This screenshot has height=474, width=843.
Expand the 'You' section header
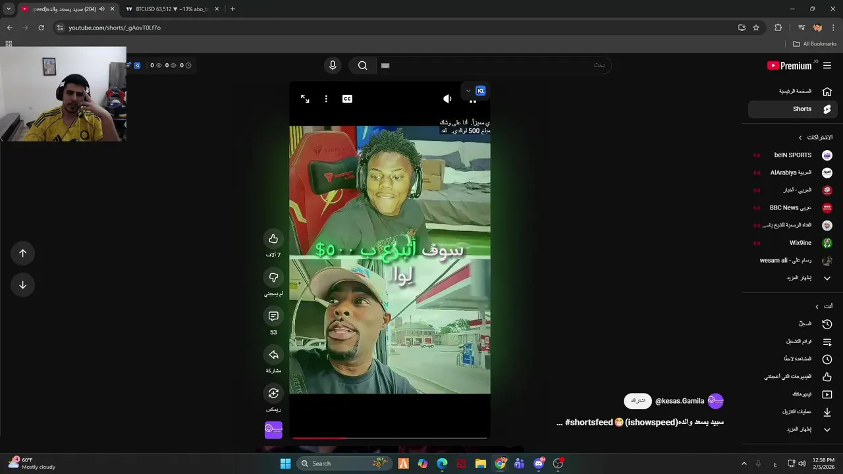823,306
